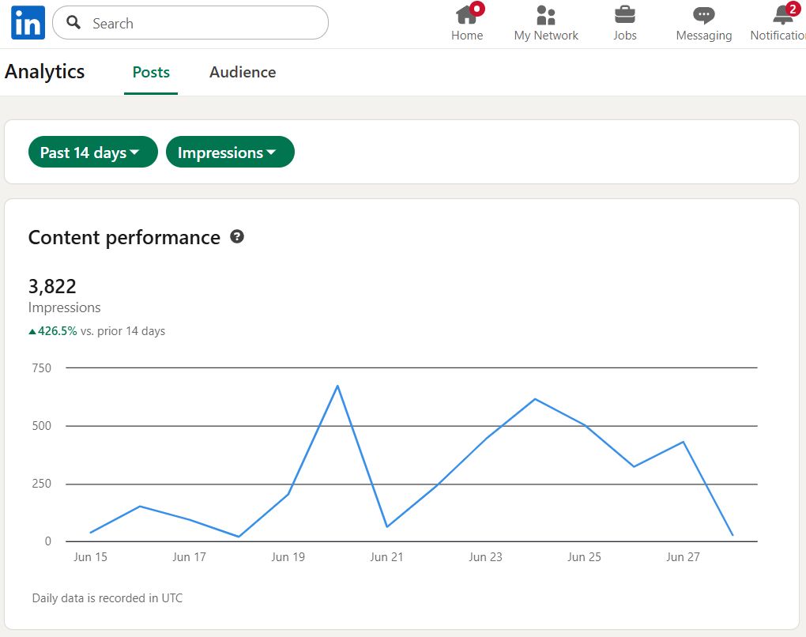The width and height of the screenshot is (806, 637).
Task: Click the Content performance help icon
Action: (x=236, y=236)
